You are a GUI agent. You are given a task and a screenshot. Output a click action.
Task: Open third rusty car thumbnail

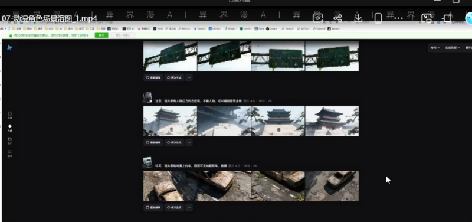[278, 186]
